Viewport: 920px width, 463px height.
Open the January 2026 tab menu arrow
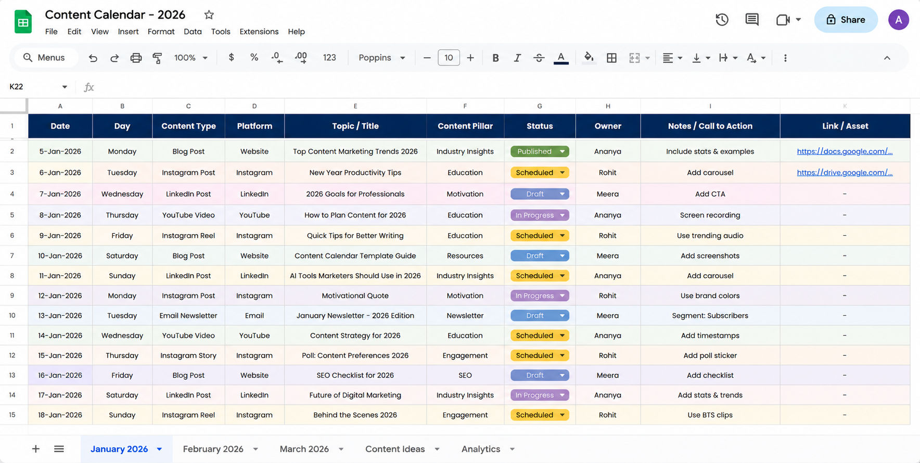click(x=159, y=449)
